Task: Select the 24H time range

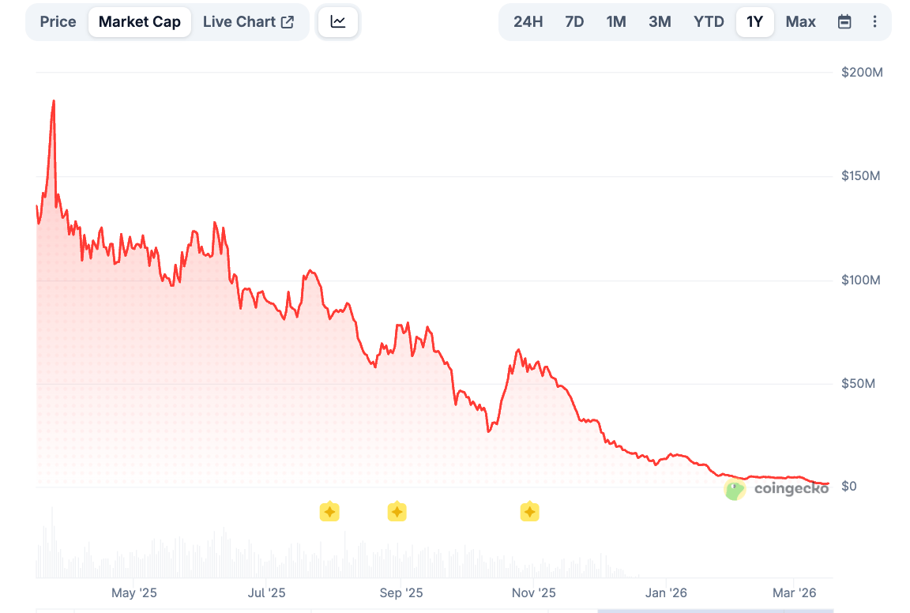Action: click(x=528, y=22)
